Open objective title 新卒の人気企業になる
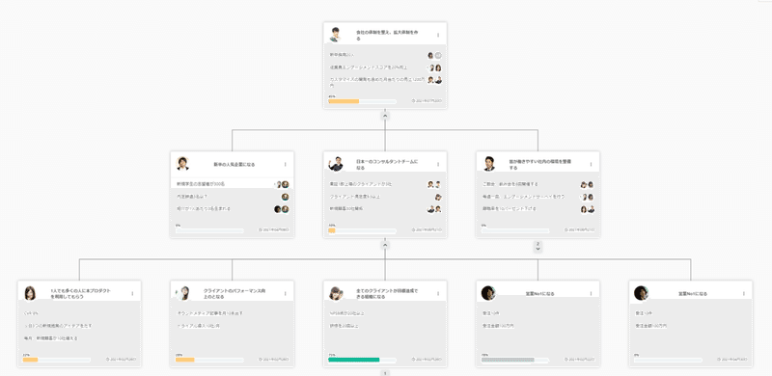772x376 pixels. tap(234, 164)
